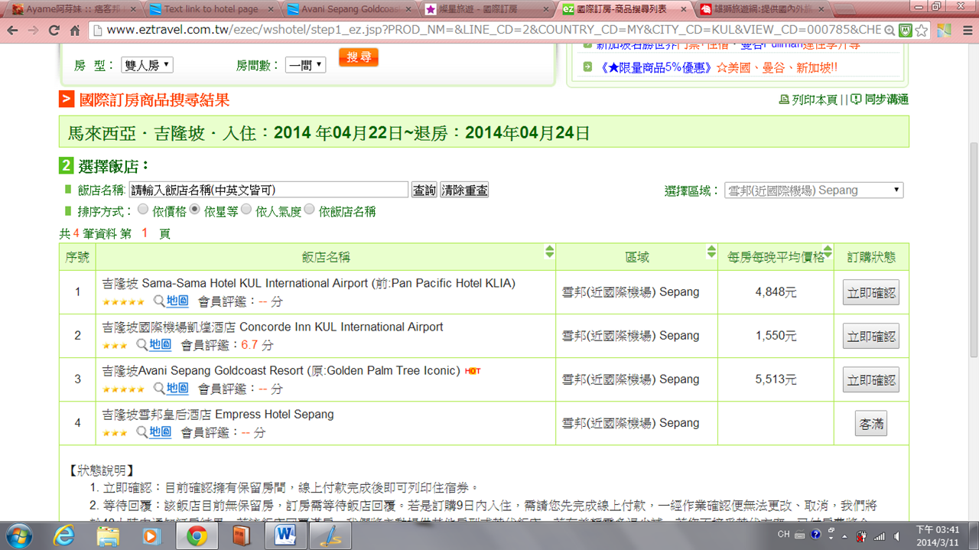
Task: Sort the 區域 column using its arrows
Action: [x=712, y=251]
